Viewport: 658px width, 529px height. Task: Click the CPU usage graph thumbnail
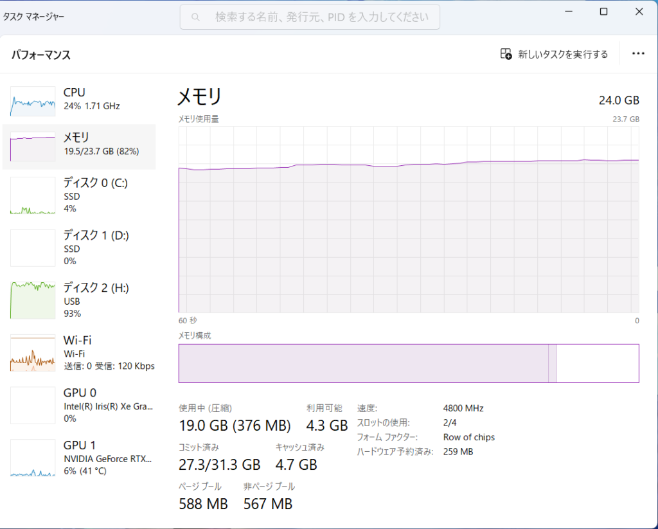[33, 102]
